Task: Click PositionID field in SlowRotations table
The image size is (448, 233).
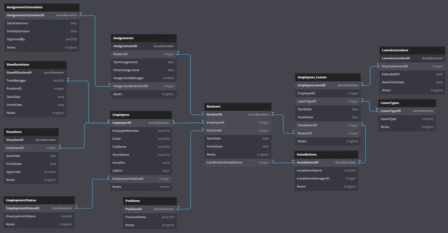Action: point(36,89)
